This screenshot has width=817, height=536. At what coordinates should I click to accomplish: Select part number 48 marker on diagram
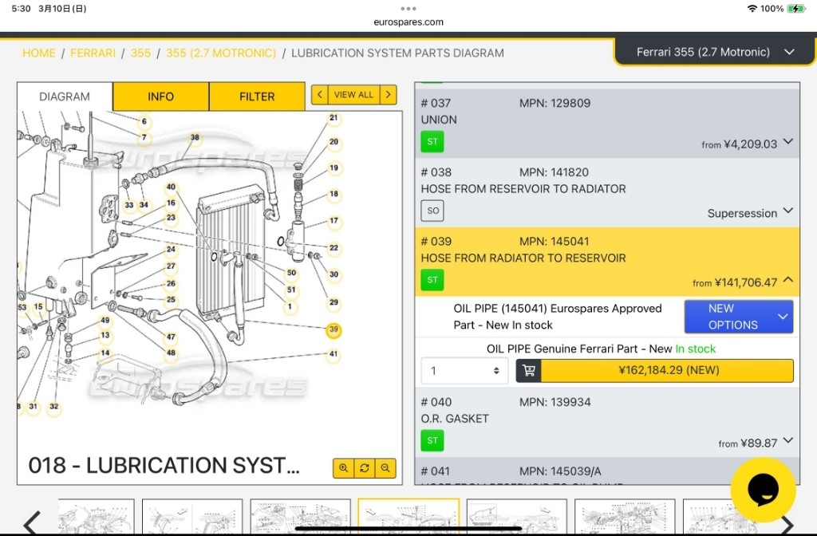click(x=171, y=353)
